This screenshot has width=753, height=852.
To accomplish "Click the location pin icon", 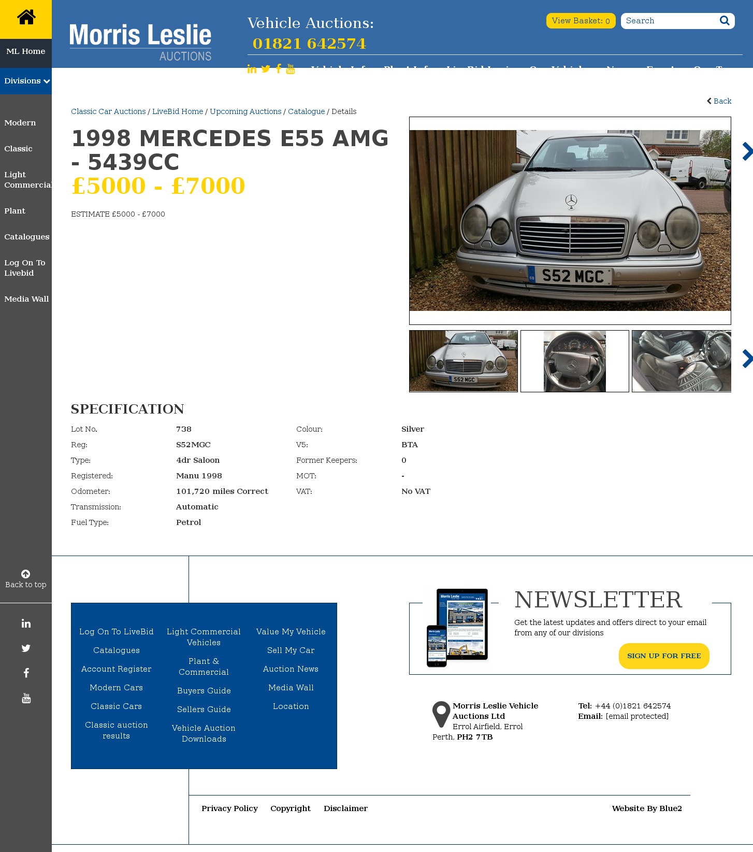I will (x=441, y=714).
